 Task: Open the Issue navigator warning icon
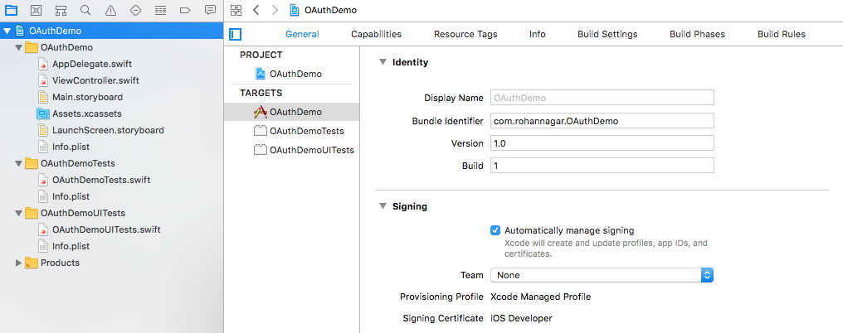(110, 10)
